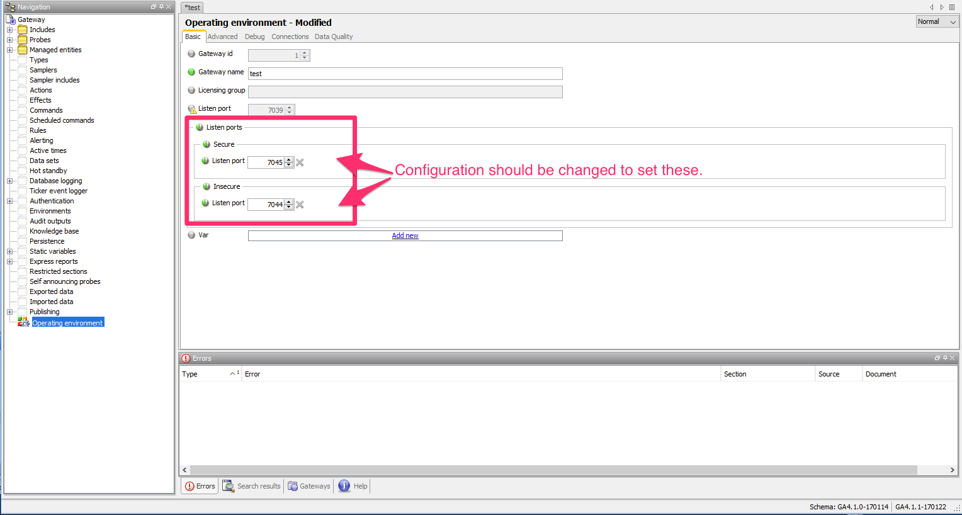Click the Gateway root node icon
This screenshot has width=962, height=515.
point(11,20)
